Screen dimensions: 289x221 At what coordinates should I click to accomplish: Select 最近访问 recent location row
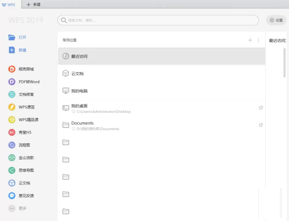(162, 56)
